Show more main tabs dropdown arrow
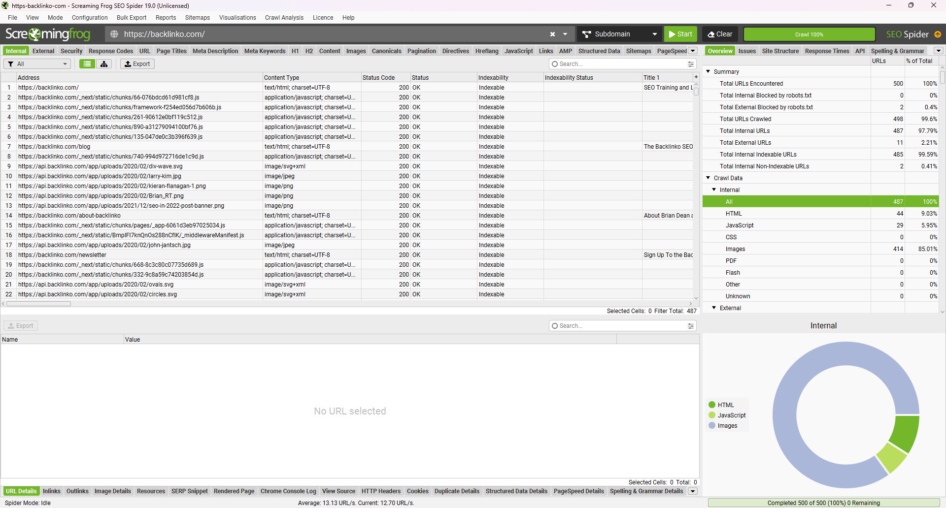 693,51
